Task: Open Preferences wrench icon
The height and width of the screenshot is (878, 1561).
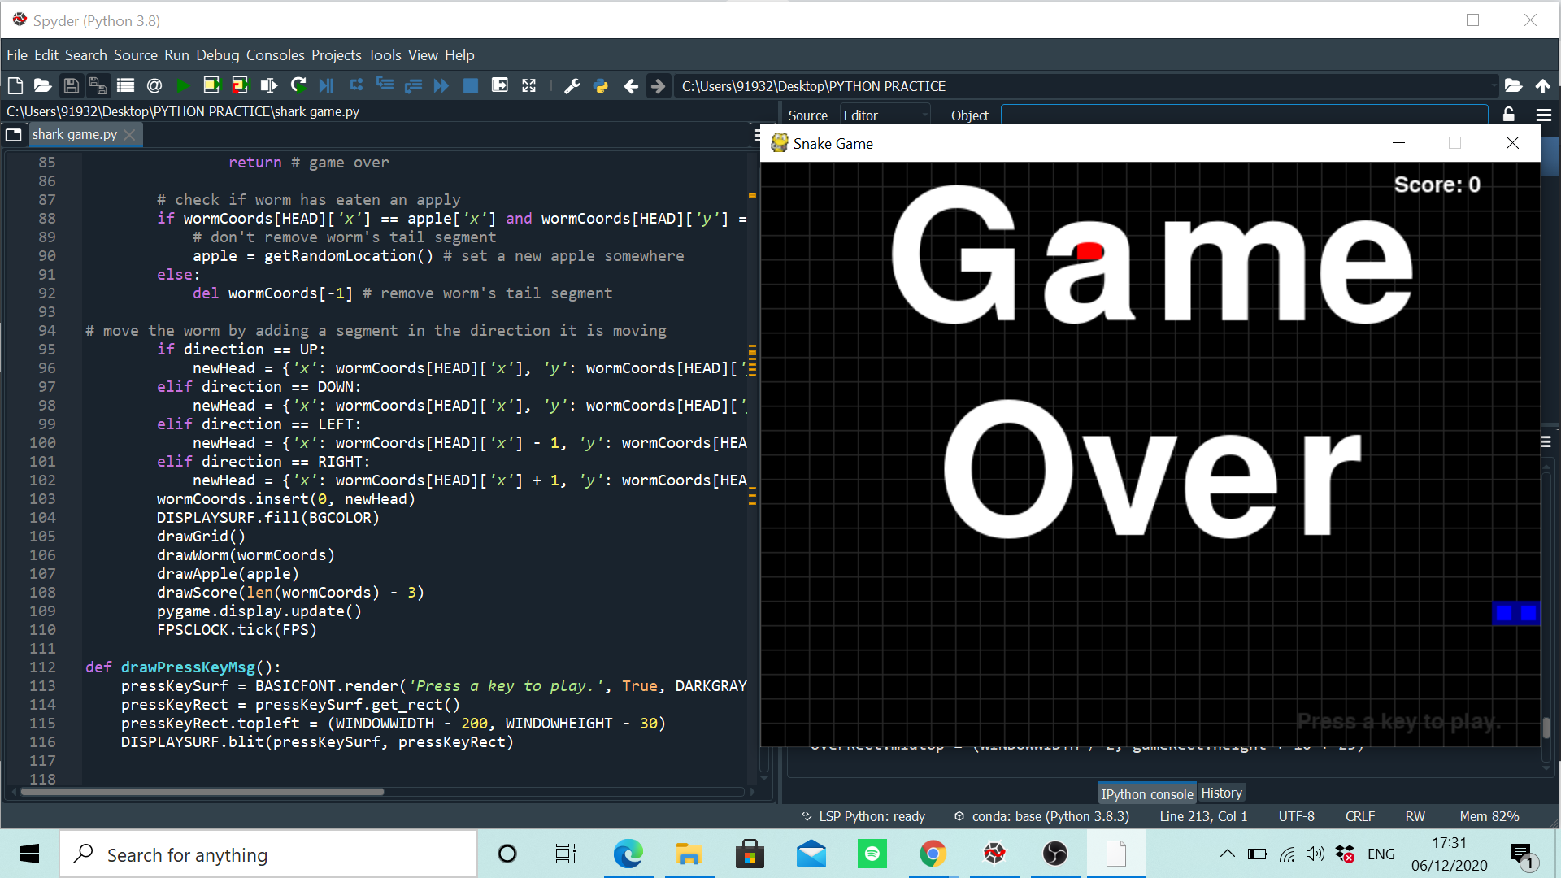Action: pos(572,85)
